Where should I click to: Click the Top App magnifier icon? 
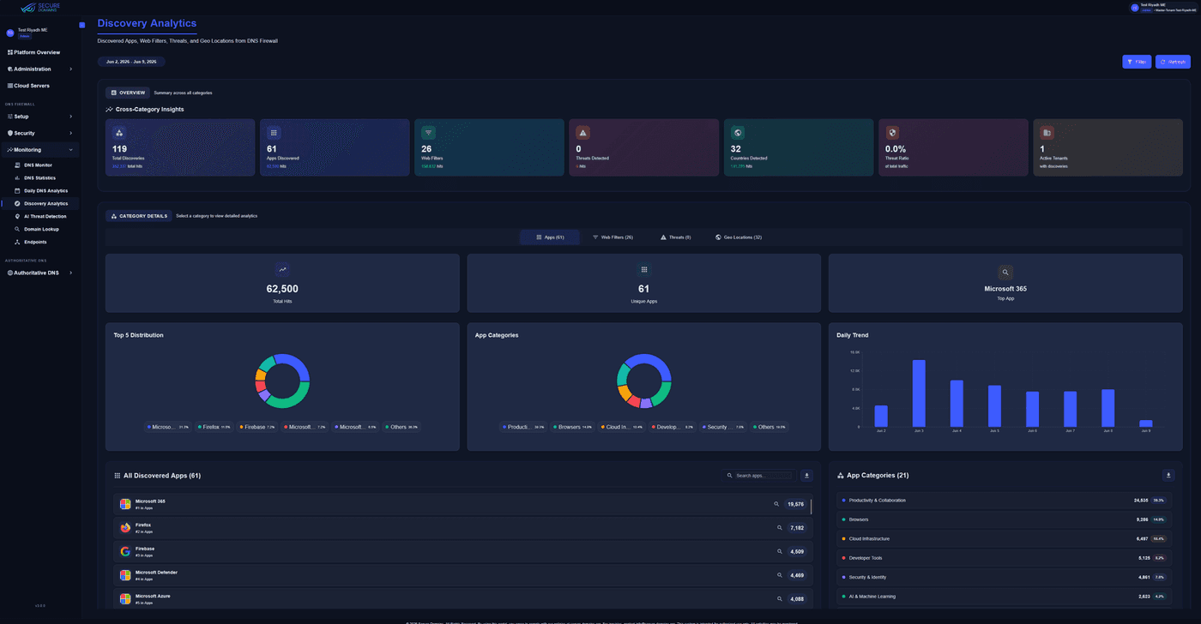click(1005, 272)
